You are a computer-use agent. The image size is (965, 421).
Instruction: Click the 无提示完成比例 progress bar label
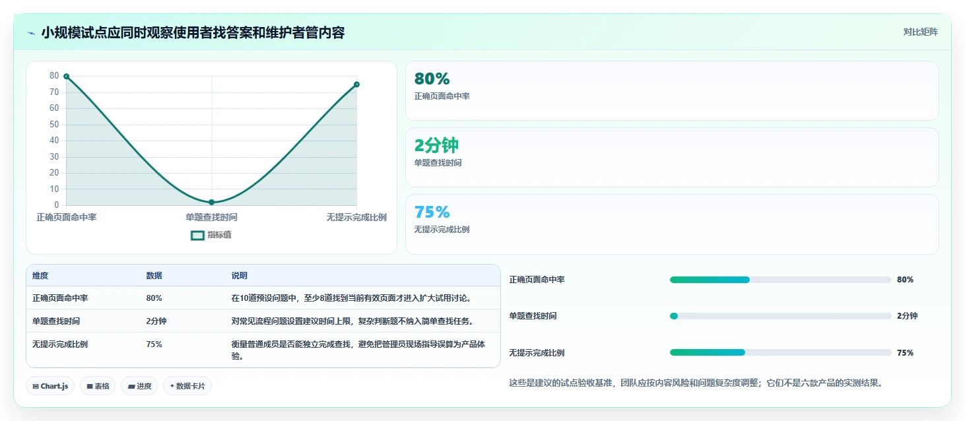point(537,353)
